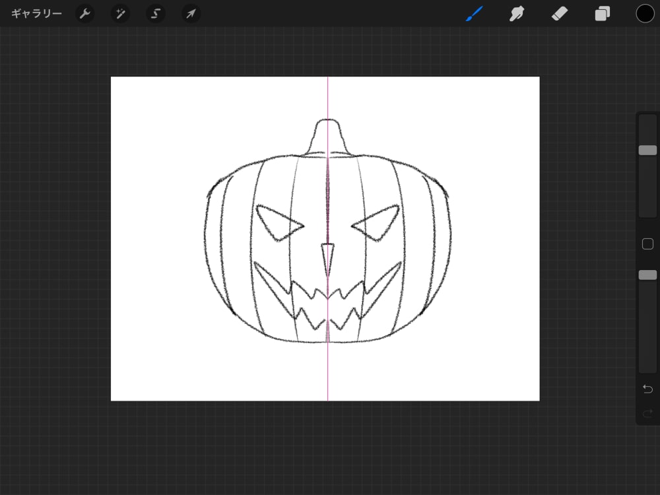The height and width of the screenshot is (495, 660).
Task: Open the Actions wrench menu
Action: click(85, 13)
